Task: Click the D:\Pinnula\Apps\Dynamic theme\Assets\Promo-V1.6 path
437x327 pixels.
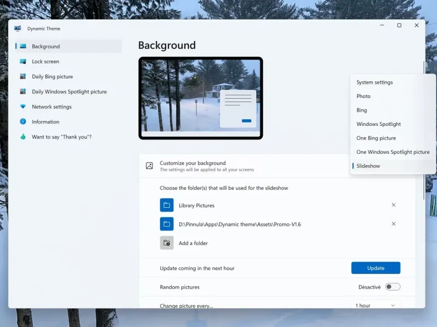Action: tap(240, 225)
